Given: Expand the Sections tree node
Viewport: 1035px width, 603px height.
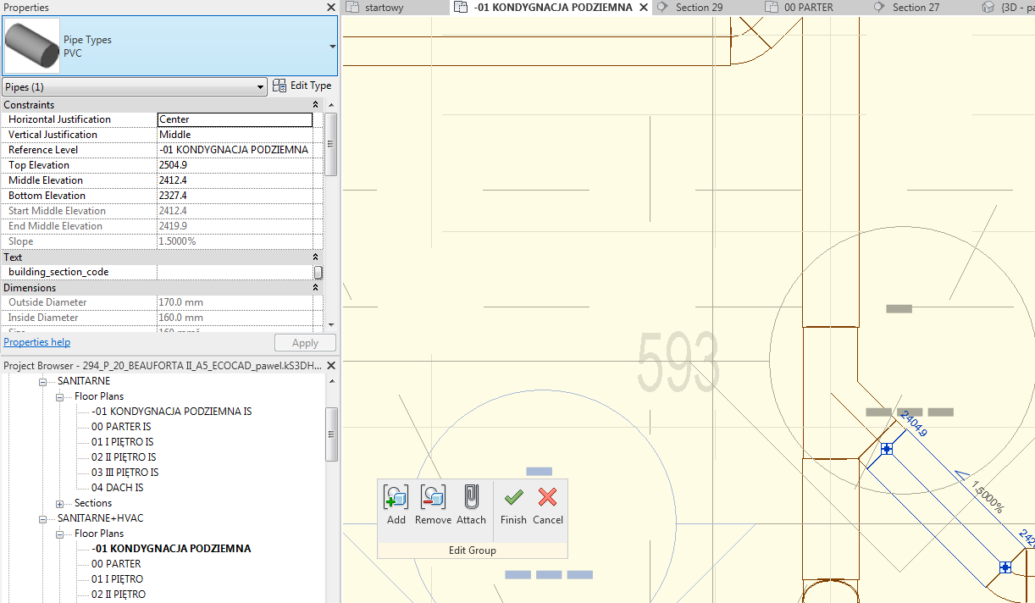Looking at the screenshot, I should point(60,503).
